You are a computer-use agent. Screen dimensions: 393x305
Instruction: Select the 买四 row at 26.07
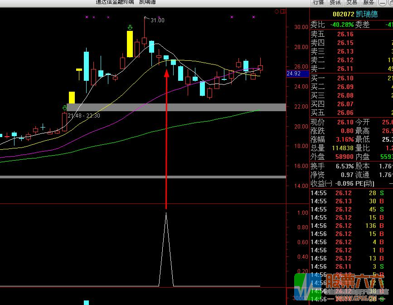point(351,104)
